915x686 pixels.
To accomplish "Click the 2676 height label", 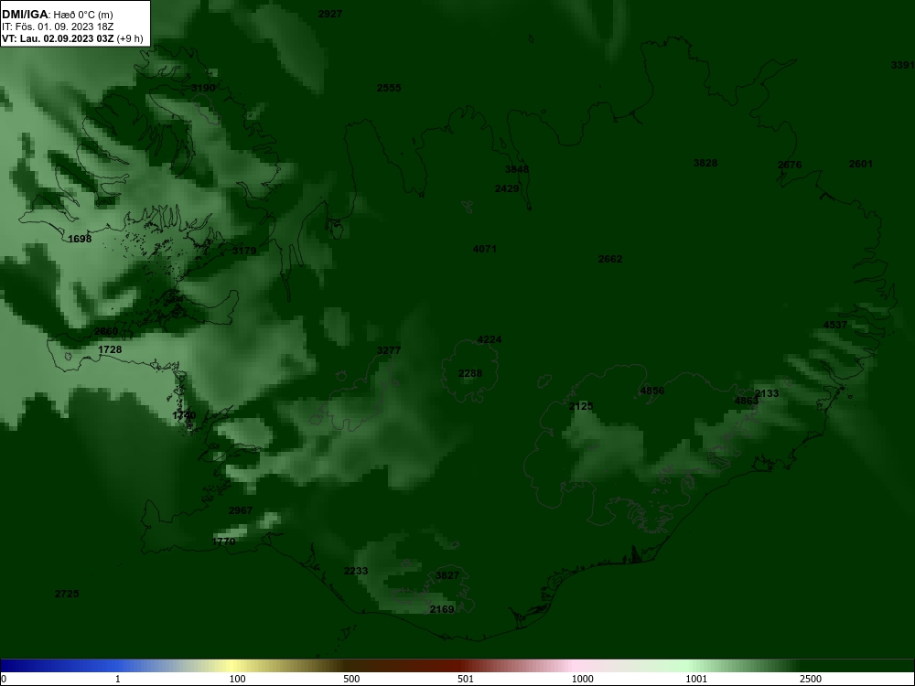I will pos(790,165).
